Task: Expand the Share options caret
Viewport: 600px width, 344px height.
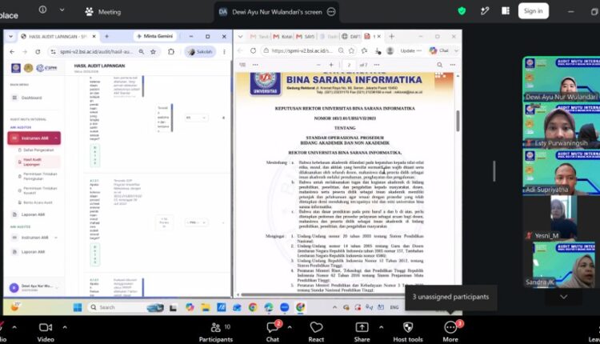Action: click(x=381, y=327)
